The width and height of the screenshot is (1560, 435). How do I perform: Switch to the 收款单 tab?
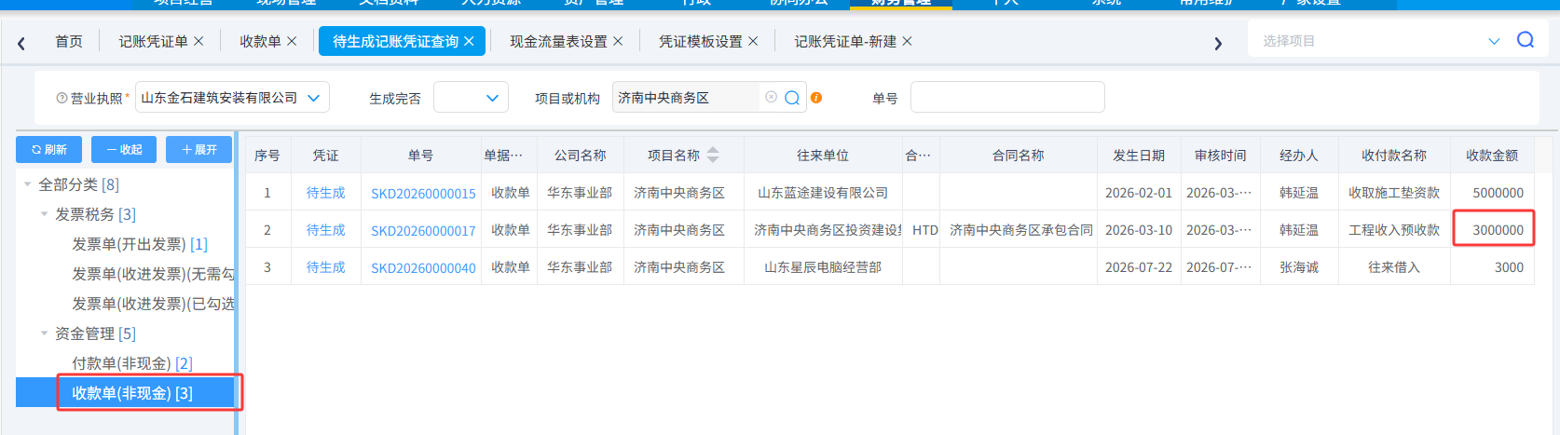pos(260,41)
